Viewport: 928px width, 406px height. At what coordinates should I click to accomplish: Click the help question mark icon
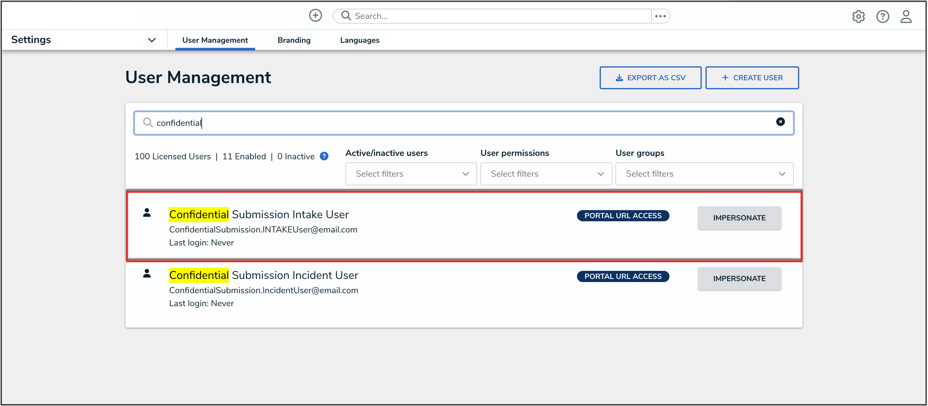point(882,16)
